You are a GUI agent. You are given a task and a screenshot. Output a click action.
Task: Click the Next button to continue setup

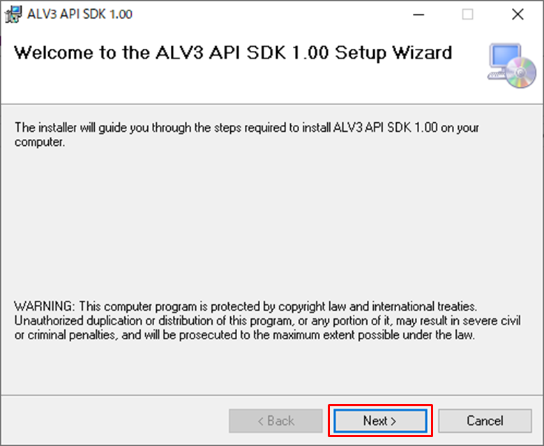point(380,421)
